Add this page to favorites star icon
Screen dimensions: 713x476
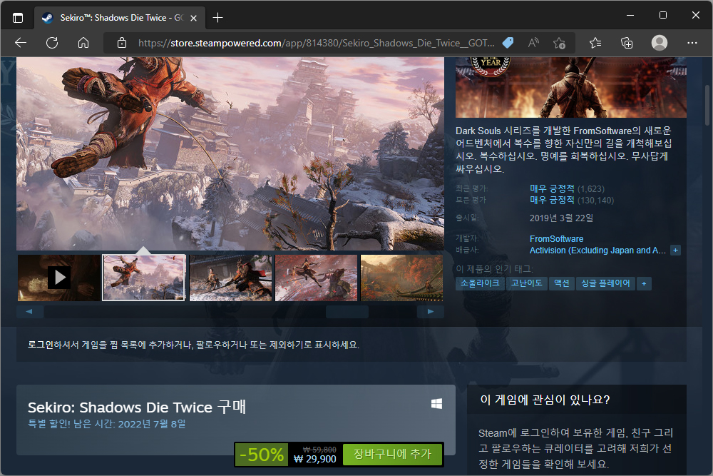click(x=559, y=43)
